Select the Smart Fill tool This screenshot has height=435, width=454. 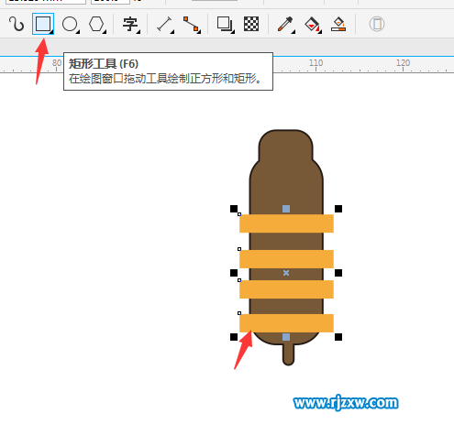338,24
